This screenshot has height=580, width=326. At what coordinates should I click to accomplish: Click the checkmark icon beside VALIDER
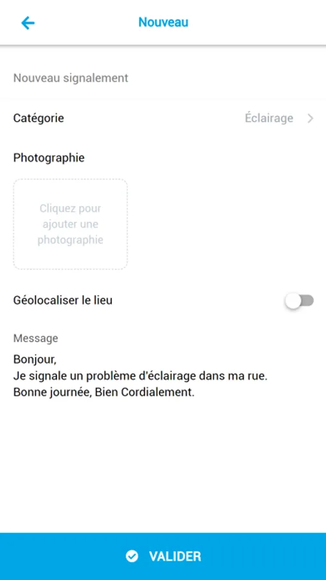(x=131, y=556)
